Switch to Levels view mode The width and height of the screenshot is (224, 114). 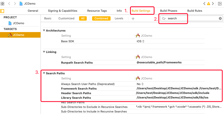point(119,18)
